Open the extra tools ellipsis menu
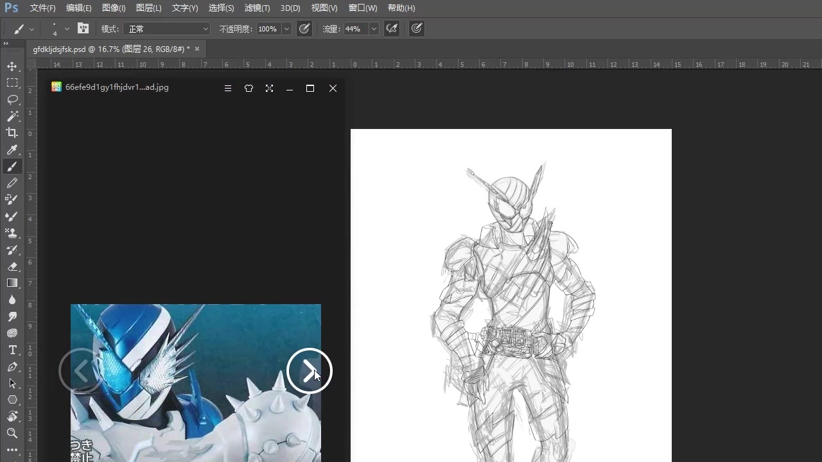Image resolution: width=822 pixels, height=462 pixels. (x=12, y=450)
